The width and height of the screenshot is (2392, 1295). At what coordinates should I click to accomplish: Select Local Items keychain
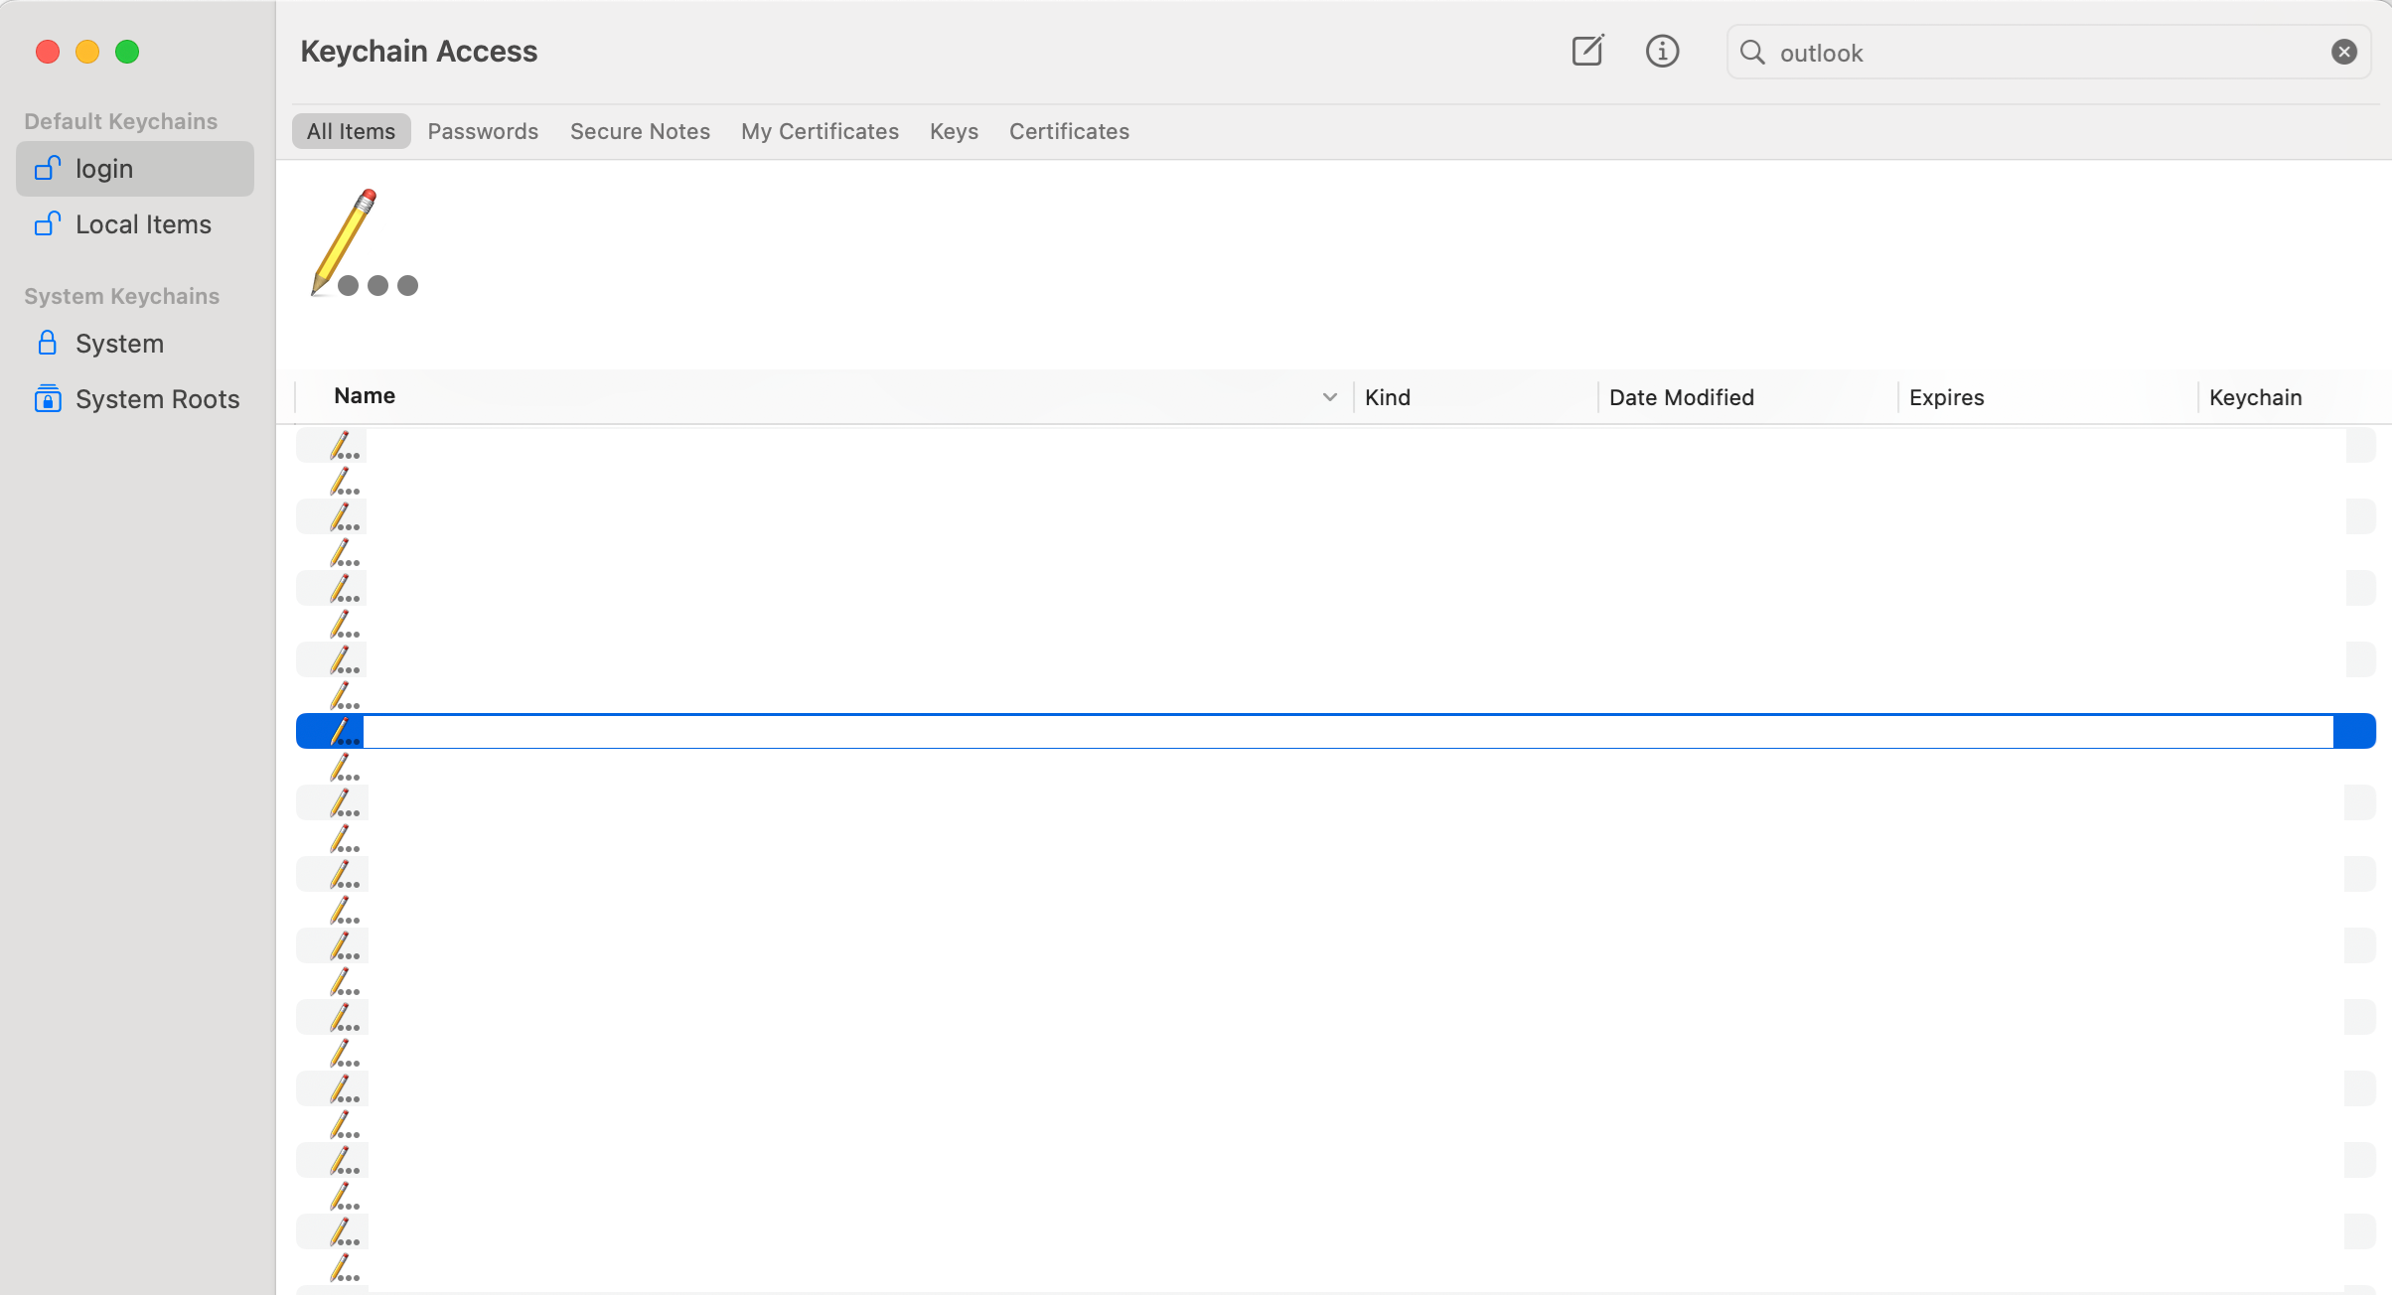click(x=134, y=224)
